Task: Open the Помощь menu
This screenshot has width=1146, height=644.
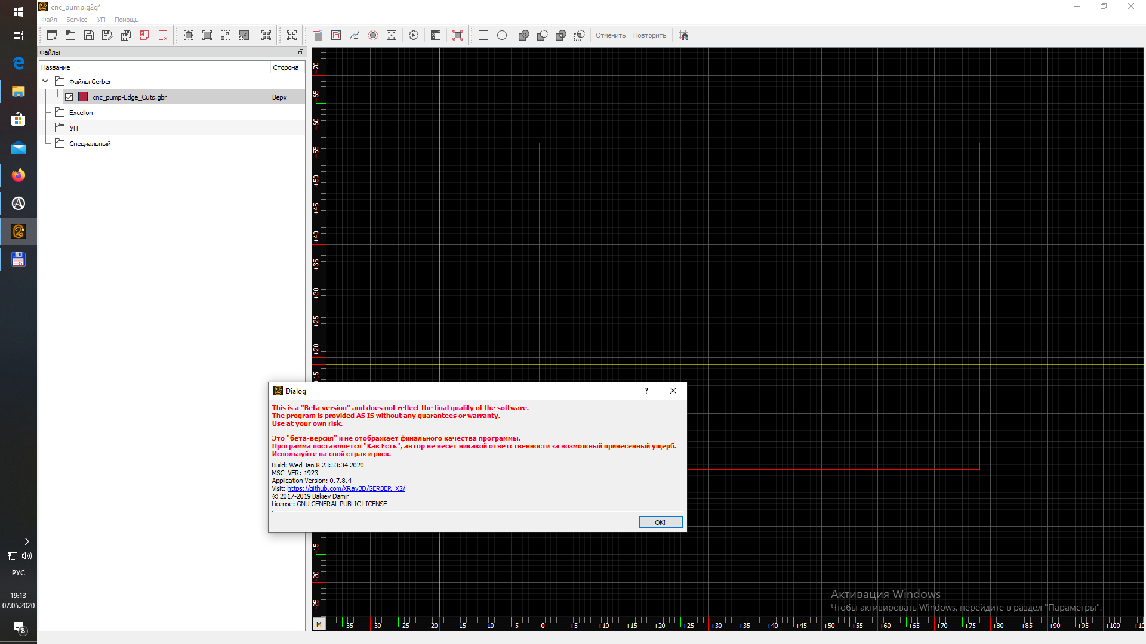Action: [x=127, y=20]
